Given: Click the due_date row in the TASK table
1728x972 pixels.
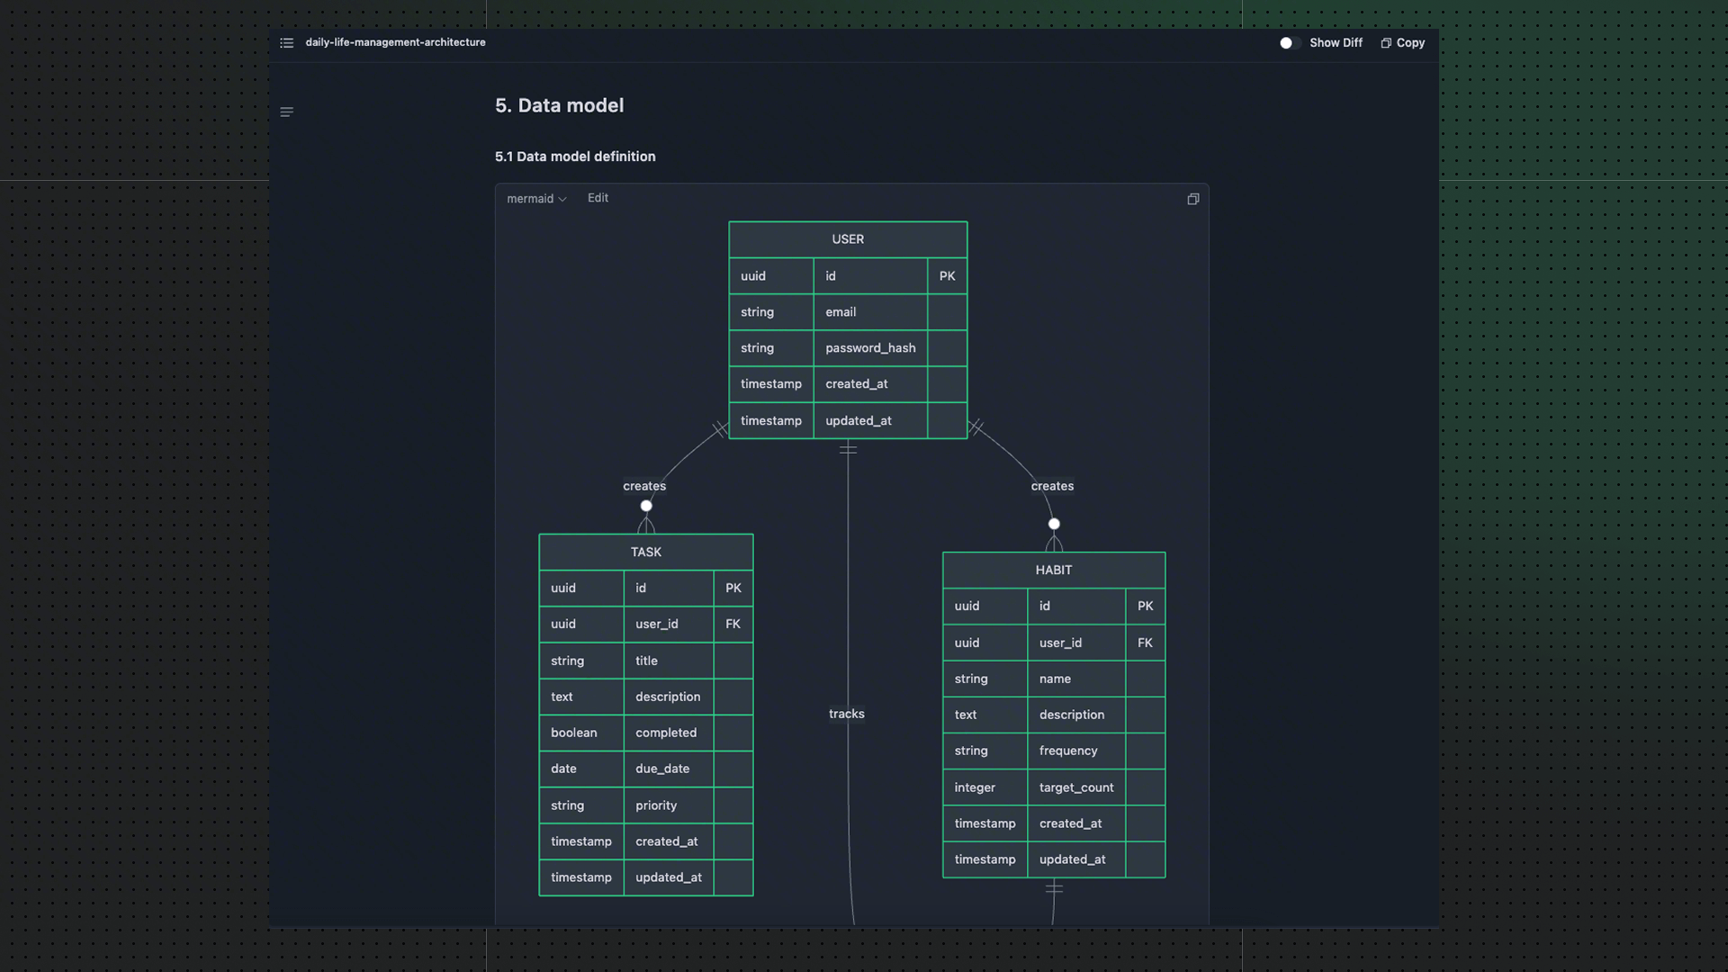Looking at the screenshot, I should (x=662, y=769).
